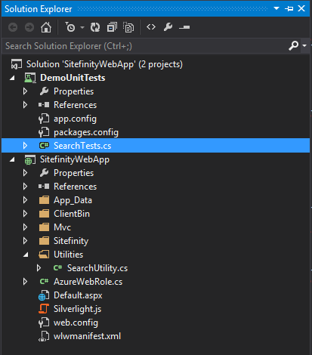Screen dimensions: 312x355
Task: Expand References under SitefinityWebApp
Action: 25,187
